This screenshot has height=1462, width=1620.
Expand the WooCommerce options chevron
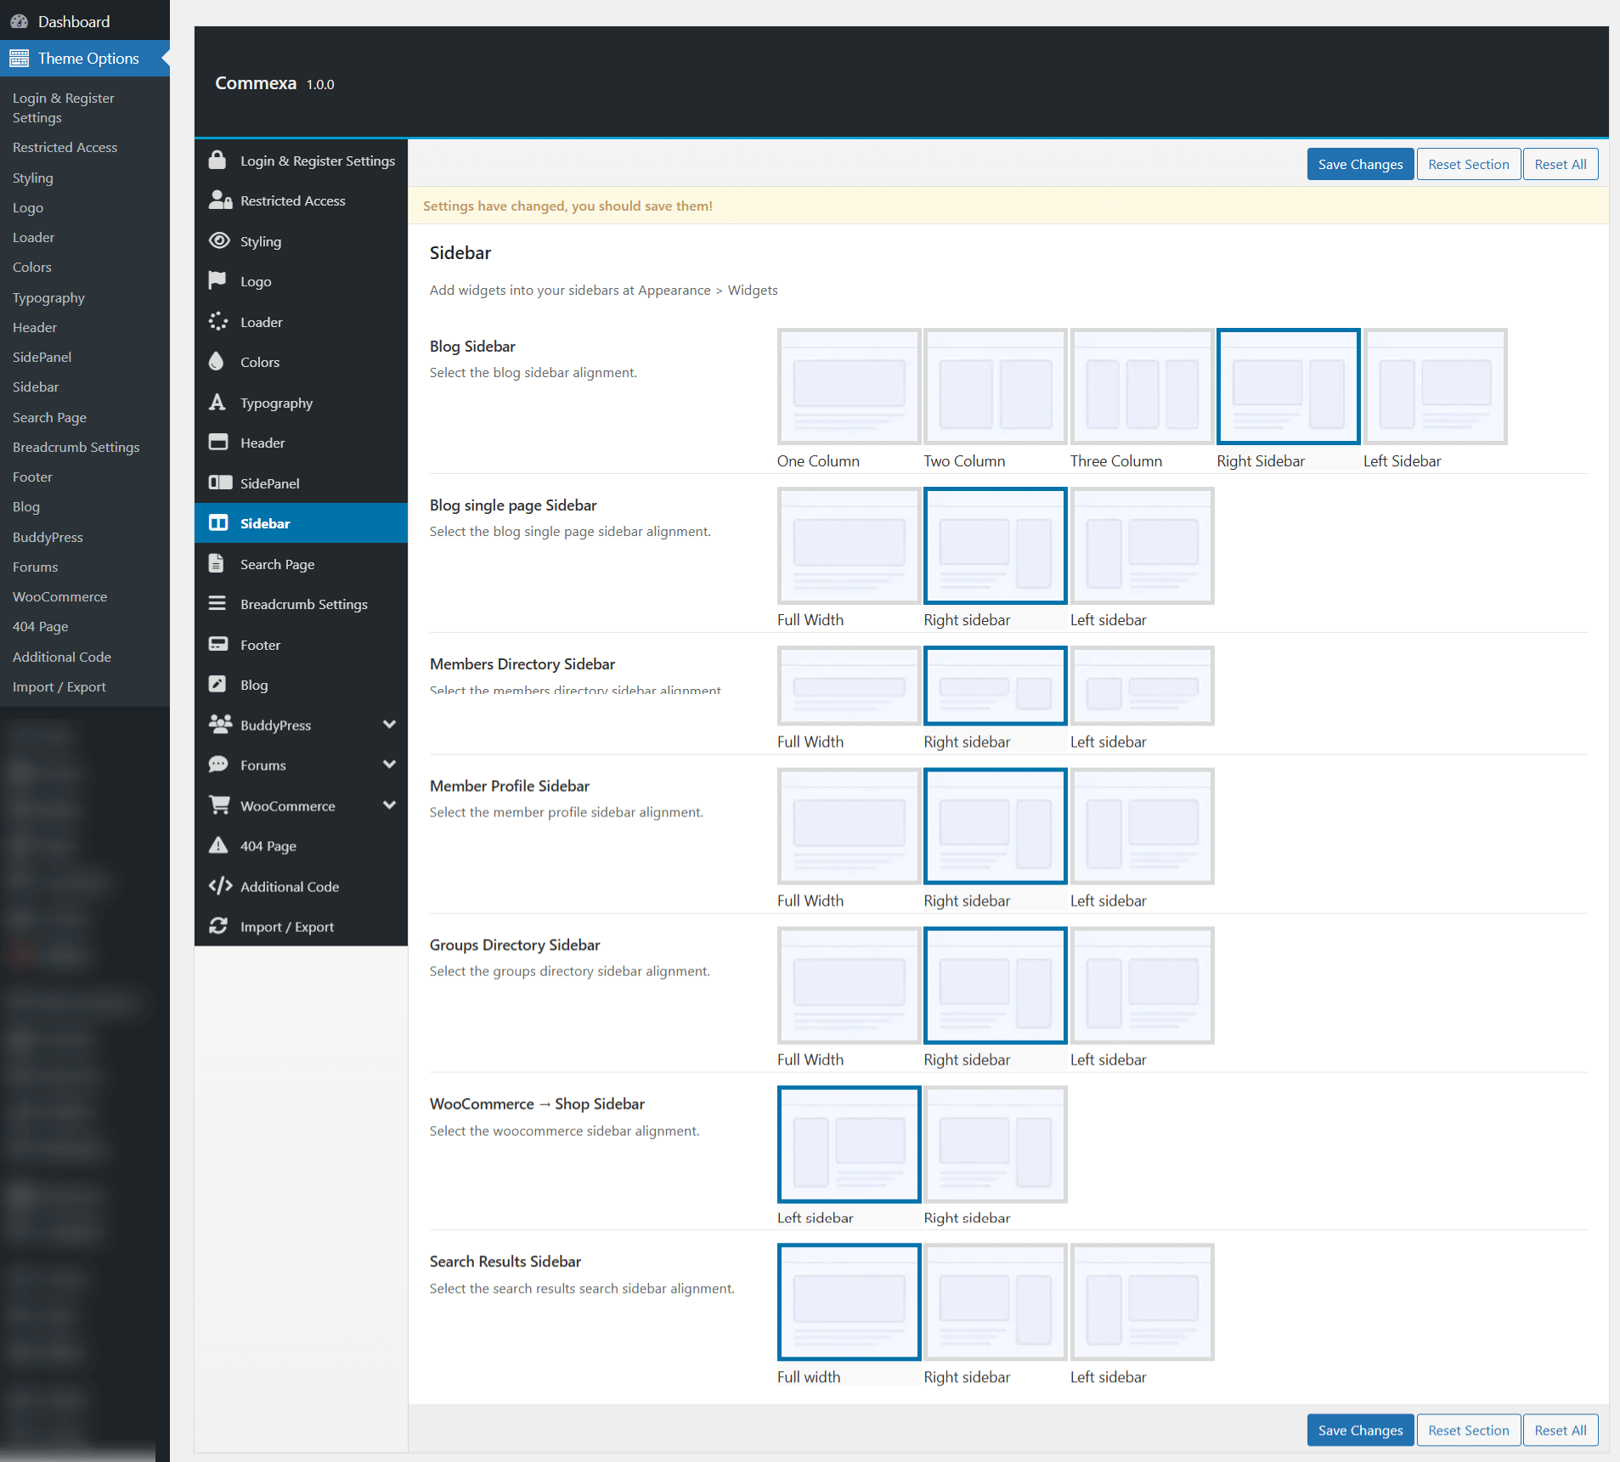(x=389, y=805)
